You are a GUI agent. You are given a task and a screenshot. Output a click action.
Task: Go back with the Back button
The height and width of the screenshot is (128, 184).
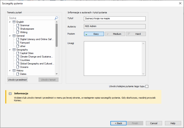[x=119, y=123]
